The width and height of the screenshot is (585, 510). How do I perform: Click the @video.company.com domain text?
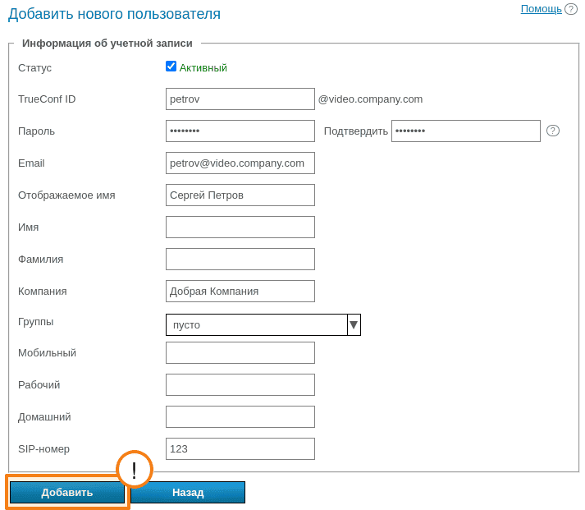[x=370, y=99]
